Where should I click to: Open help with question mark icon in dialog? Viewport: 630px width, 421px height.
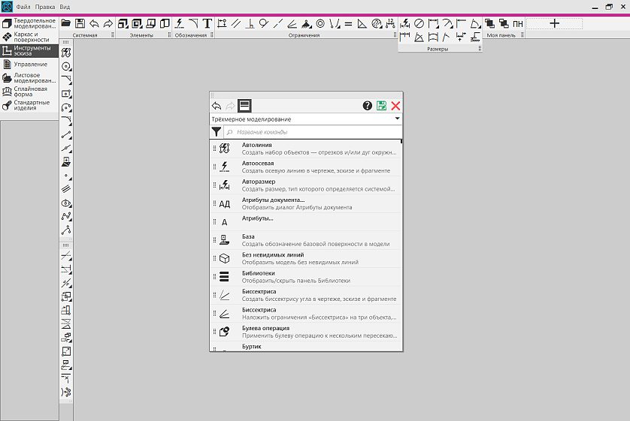click(x=367, y=106)
